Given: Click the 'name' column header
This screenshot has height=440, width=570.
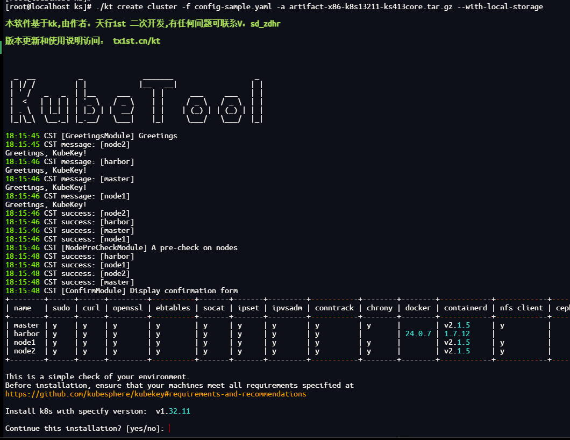Looking at the screenshot, I should 23,308.
